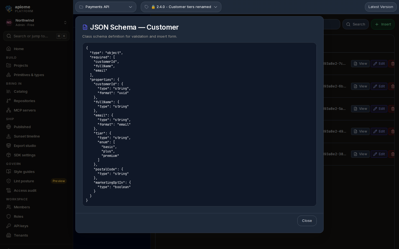
Task: Click the JSON Schema — Customer heading
Action: 134,27
